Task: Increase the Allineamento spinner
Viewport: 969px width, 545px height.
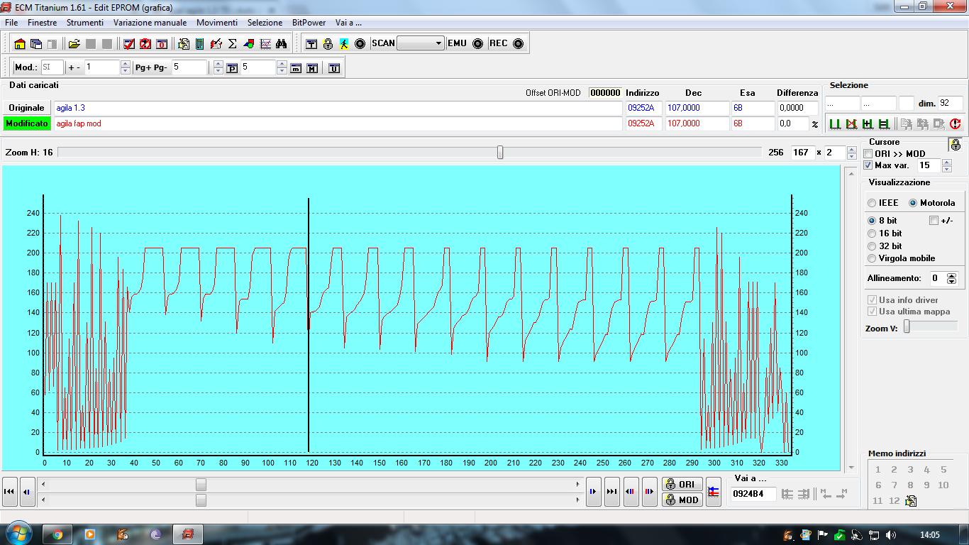Action: (x=952, y=275)
